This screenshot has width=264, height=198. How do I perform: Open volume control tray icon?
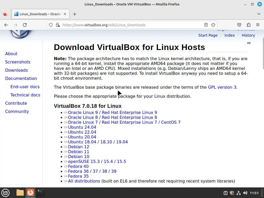[x=245, y=193]
